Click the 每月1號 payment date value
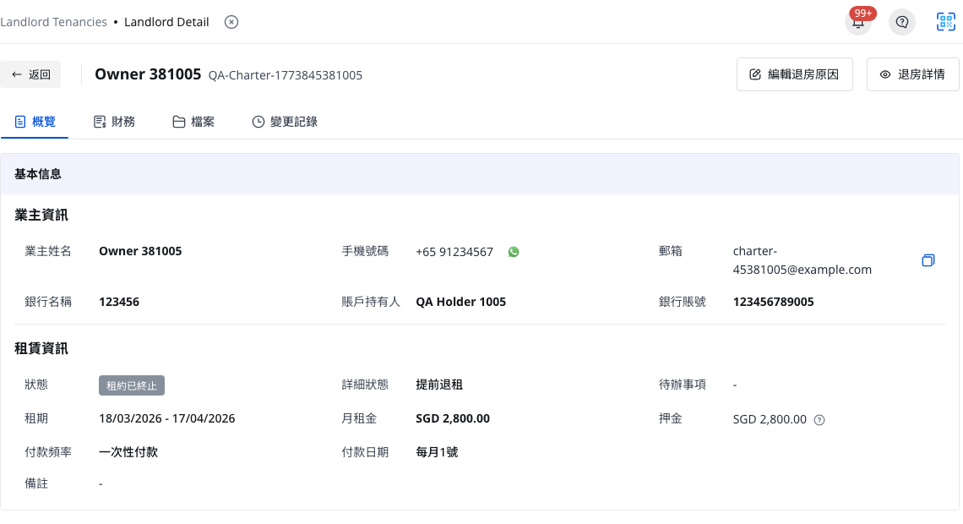The image size is (963, 524). coord(437,452)
